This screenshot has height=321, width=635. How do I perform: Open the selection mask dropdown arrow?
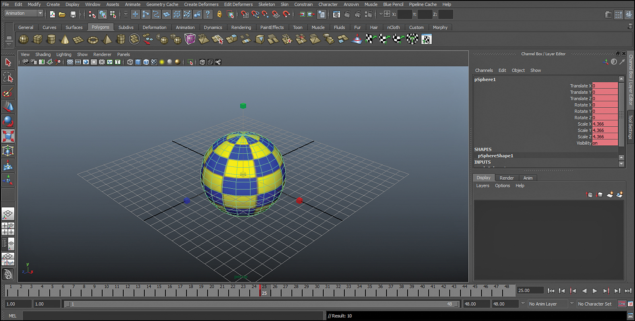(126, 14)
